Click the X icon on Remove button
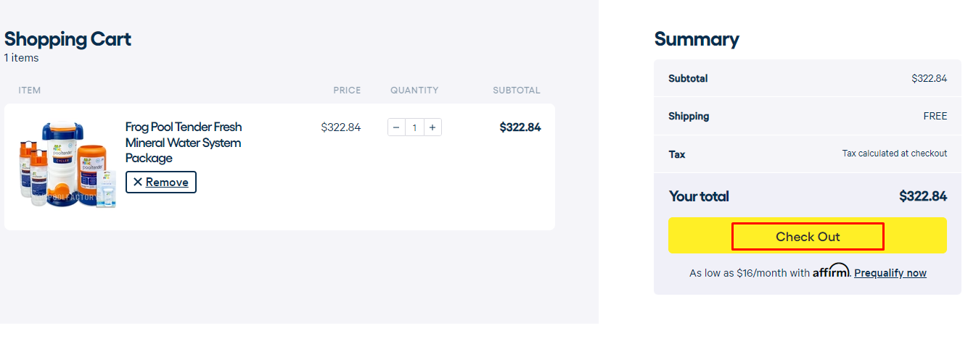 138,182
